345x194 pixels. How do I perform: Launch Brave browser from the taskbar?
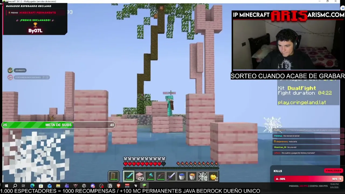119,186
